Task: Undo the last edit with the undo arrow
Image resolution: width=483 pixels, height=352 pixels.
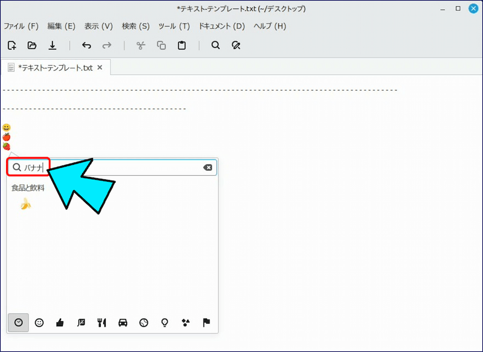Action: [86, 45]
